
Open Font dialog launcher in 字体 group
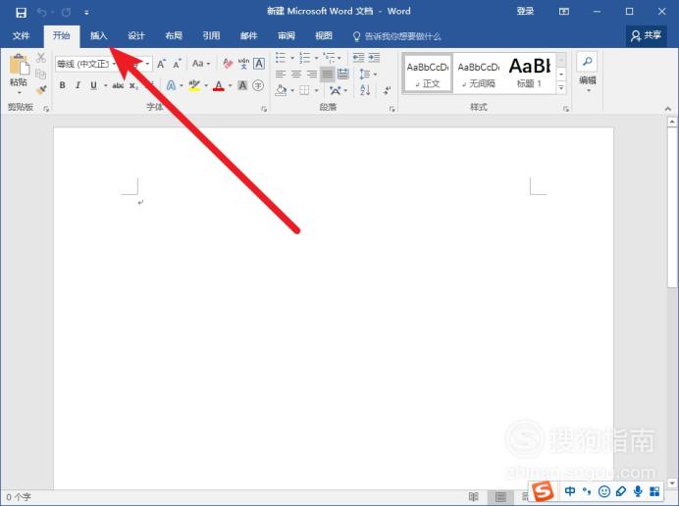(264, 109)
